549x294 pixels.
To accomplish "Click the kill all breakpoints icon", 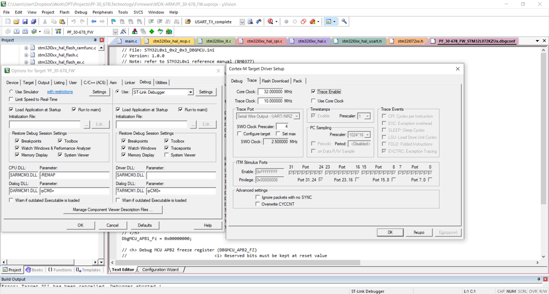I will [x=312, y=22].
